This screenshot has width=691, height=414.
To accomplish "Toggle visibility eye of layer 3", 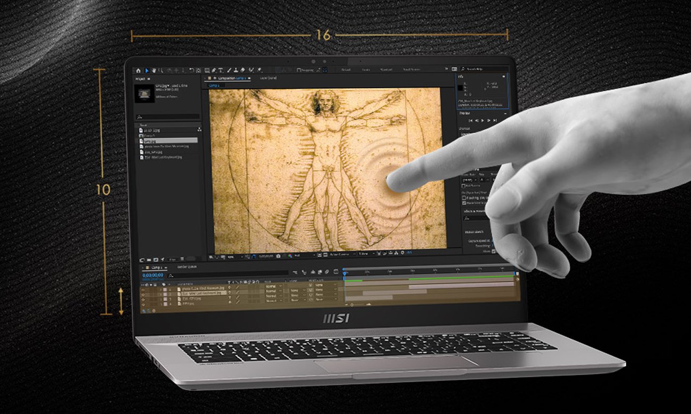I will (143, 299).
